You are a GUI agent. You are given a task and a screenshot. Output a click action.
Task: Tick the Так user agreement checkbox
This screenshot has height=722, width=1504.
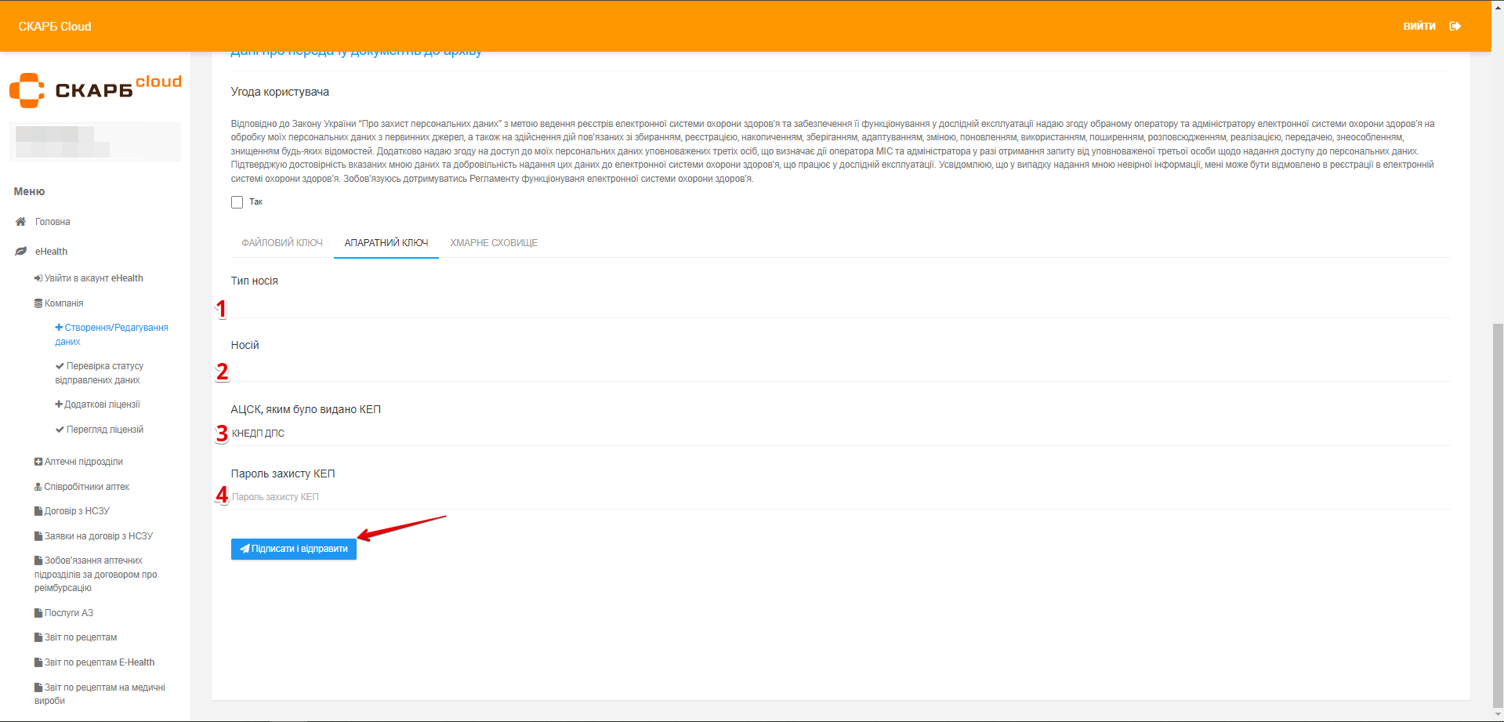click(237, 202)
